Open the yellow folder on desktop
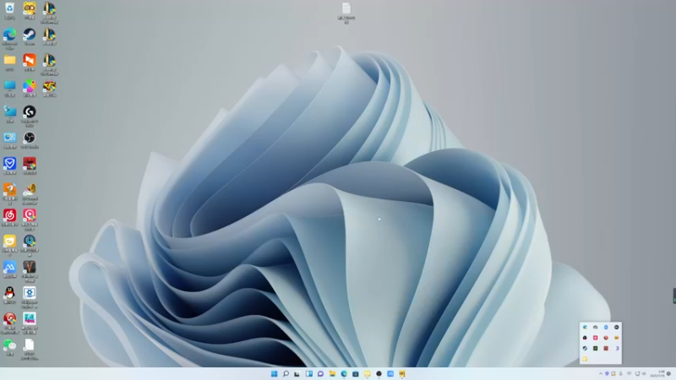 tap(9, 62)
